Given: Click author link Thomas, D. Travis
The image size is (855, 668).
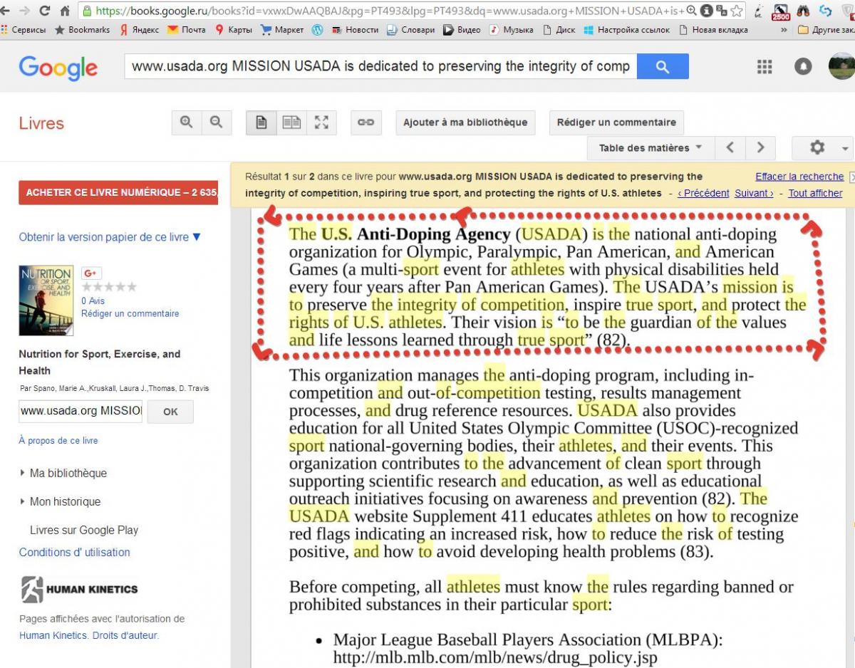Looking at the screenshot, I should coord(179,388).
